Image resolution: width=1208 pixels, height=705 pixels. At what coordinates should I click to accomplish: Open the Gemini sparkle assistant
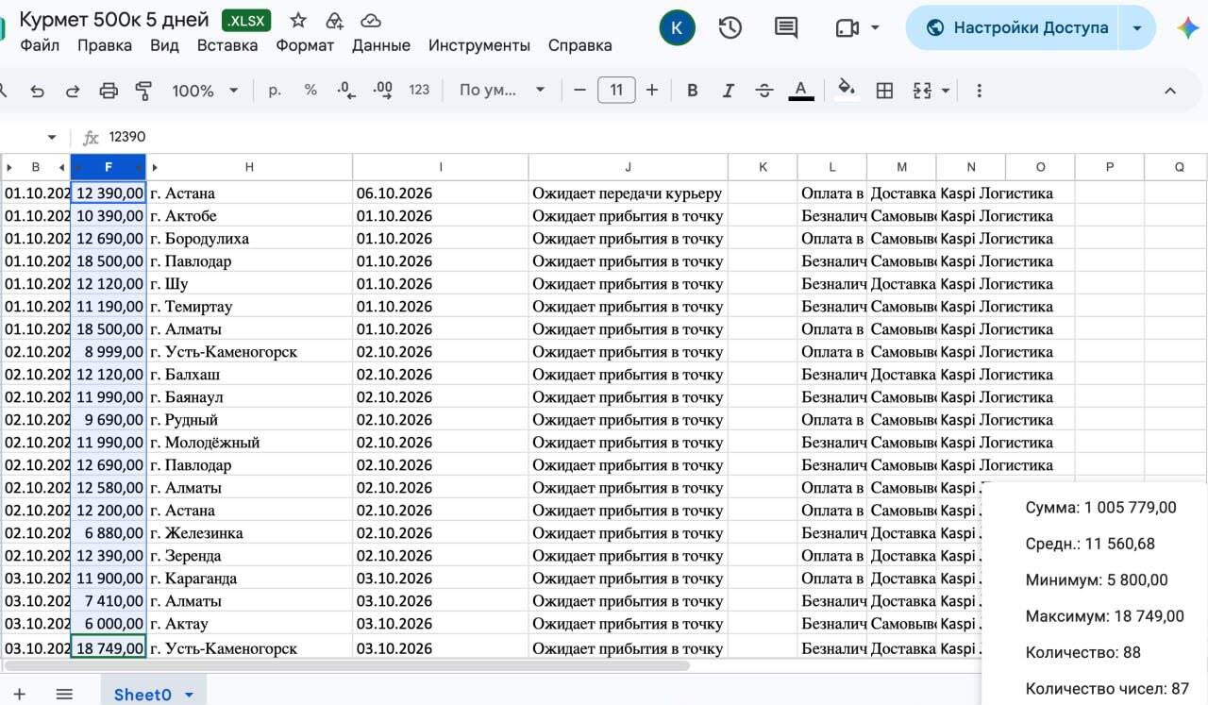[1188, 27]
